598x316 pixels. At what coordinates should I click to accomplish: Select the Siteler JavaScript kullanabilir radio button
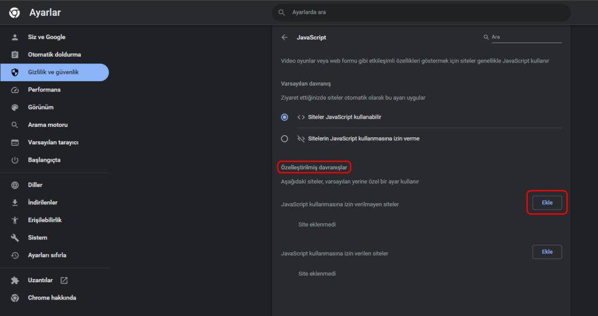[284, 117]
